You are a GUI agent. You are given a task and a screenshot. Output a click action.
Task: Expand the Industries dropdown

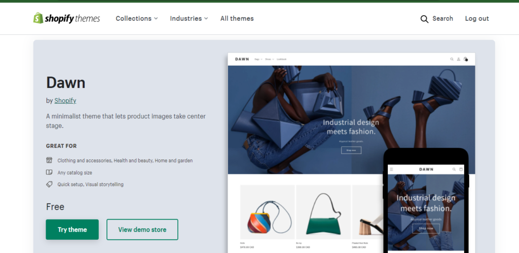[x=189, y=19]
